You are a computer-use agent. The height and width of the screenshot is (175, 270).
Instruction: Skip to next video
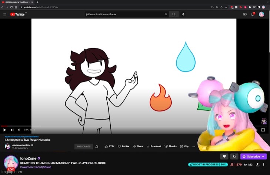[x=12, y=130]
